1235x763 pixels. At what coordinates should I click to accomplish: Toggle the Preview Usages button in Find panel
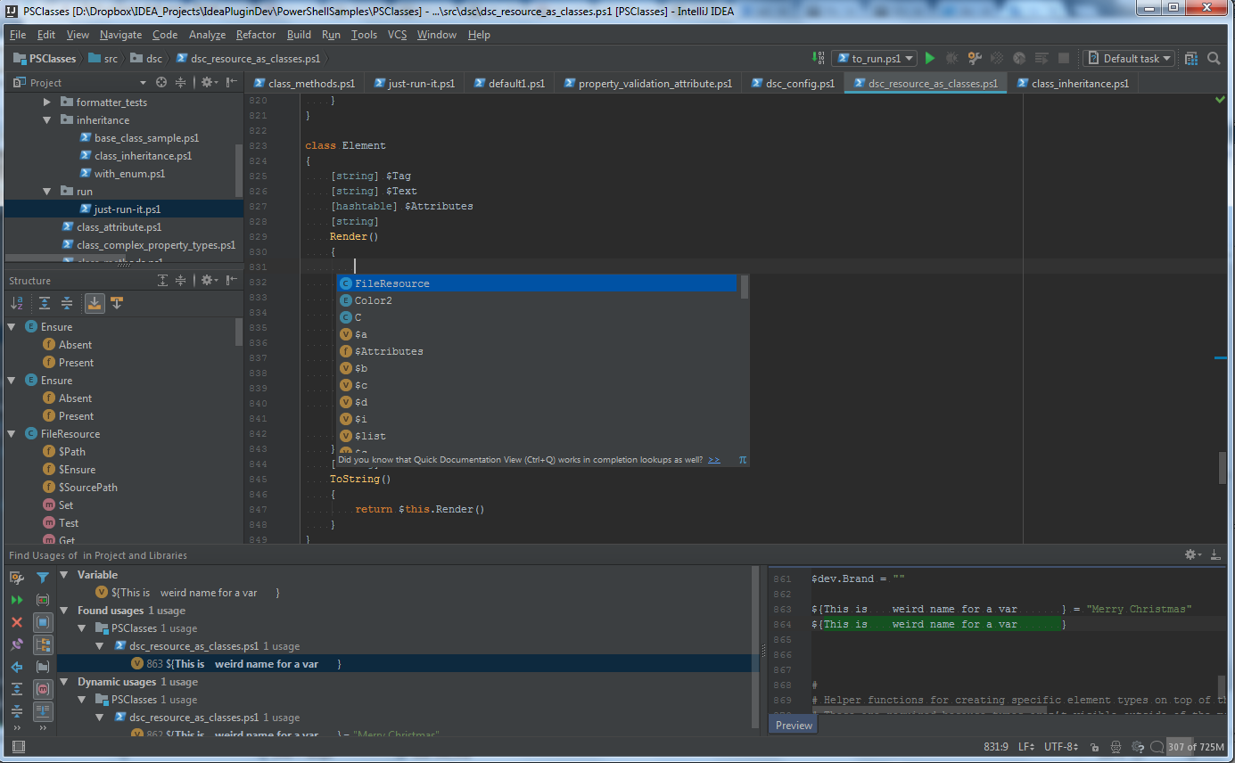[x=42, y=711]
